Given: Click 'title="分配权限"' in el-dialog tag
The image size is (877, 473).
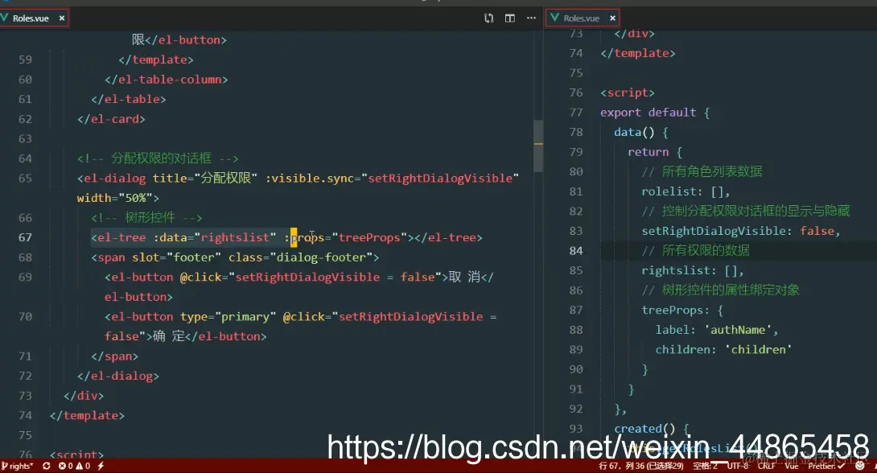Looking at the screenshot, I should 204,179.
